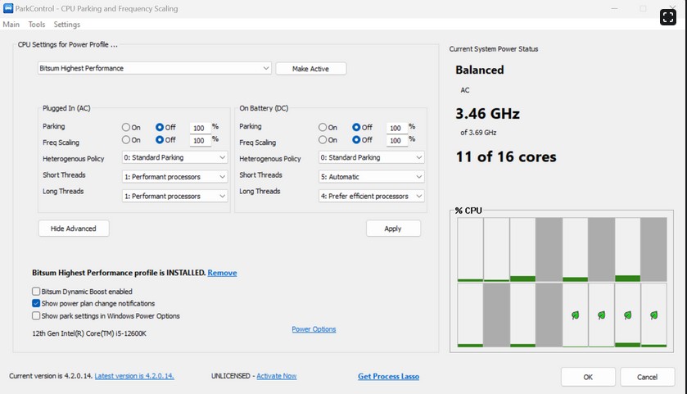
Task: Enable Bitsum Dynamic Boost checkbox
Action: click(36, 291)
